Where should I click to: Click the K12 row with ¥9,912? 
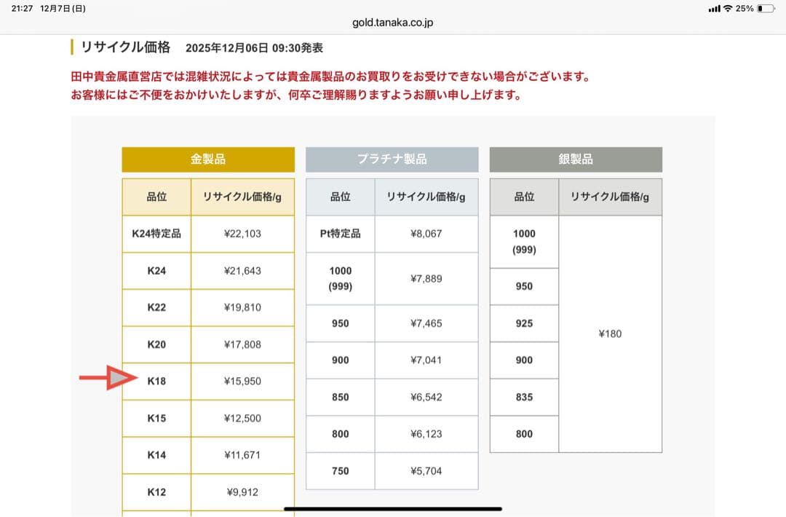pyautogui.click(x=208, y=492)
